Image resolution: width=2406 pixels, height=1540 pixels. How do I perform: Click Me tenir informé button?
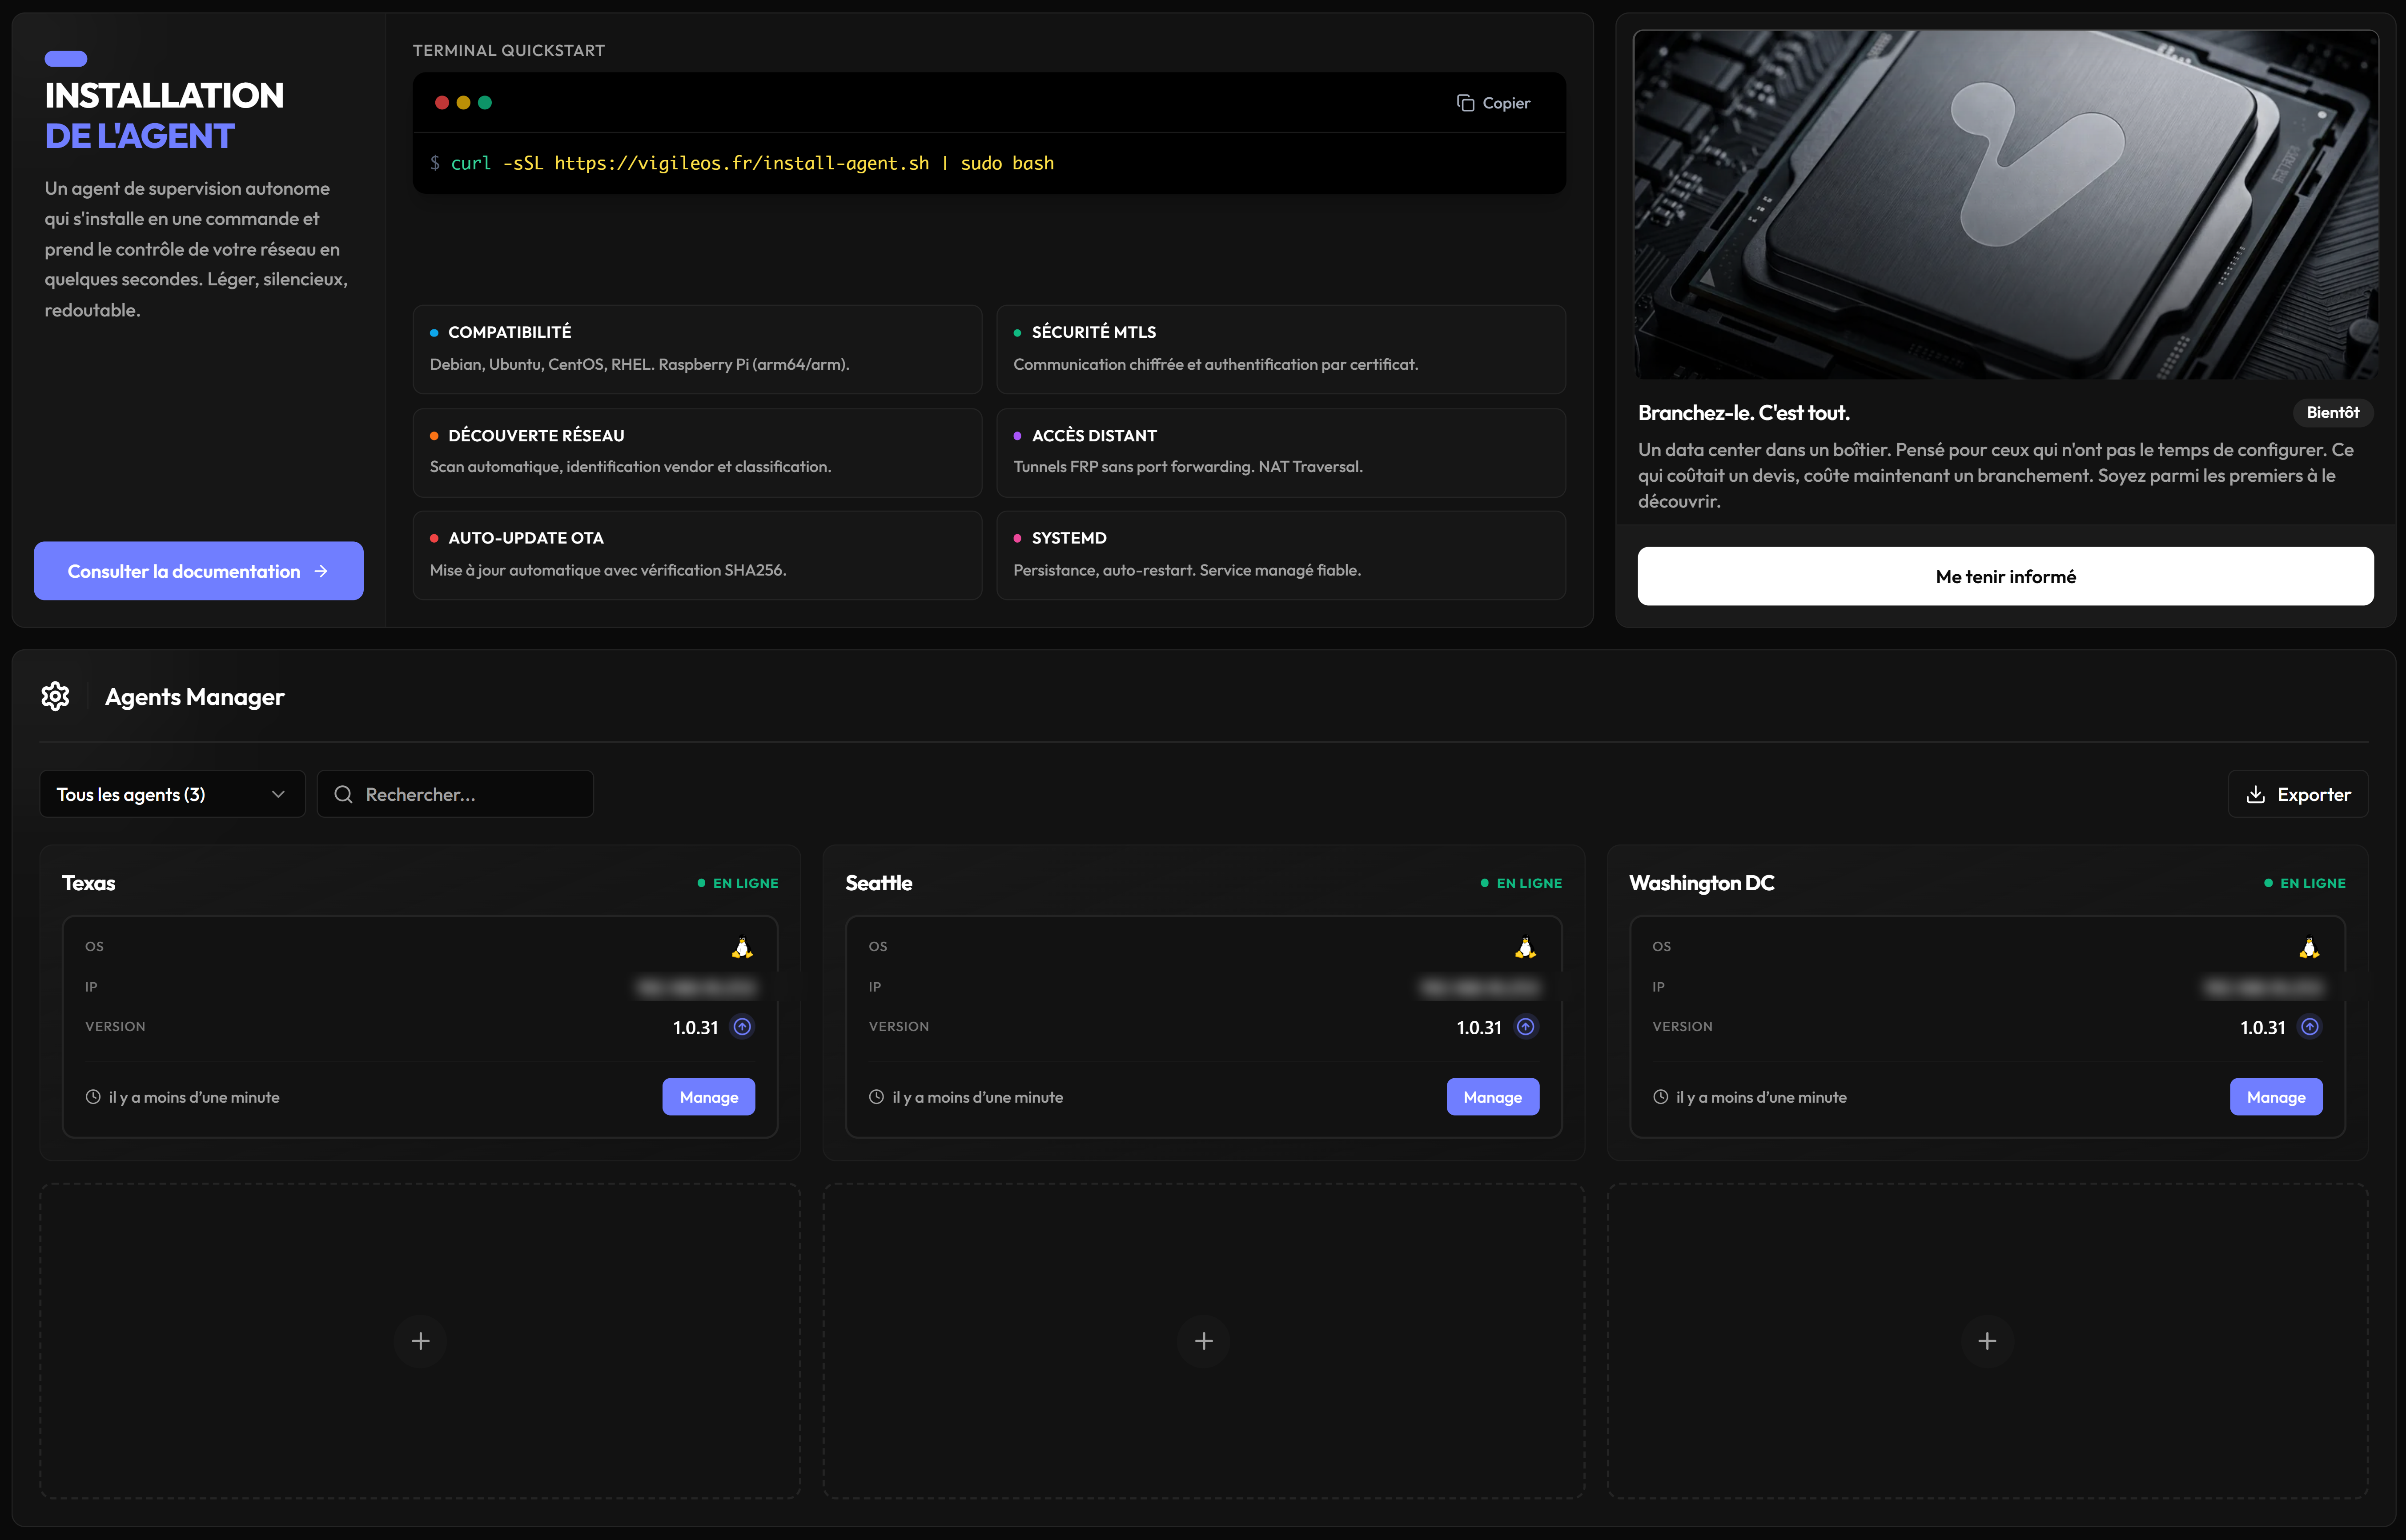(x=2005, y=576)
